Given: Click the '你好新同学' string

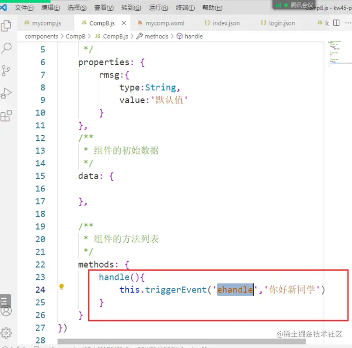Looking at the screenshot, I should [x=292, y=290].
